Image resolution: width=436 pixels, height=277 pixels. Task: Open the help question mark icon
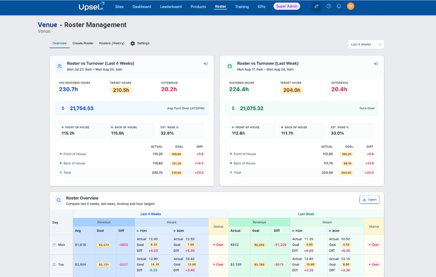(x=329, y=6)
